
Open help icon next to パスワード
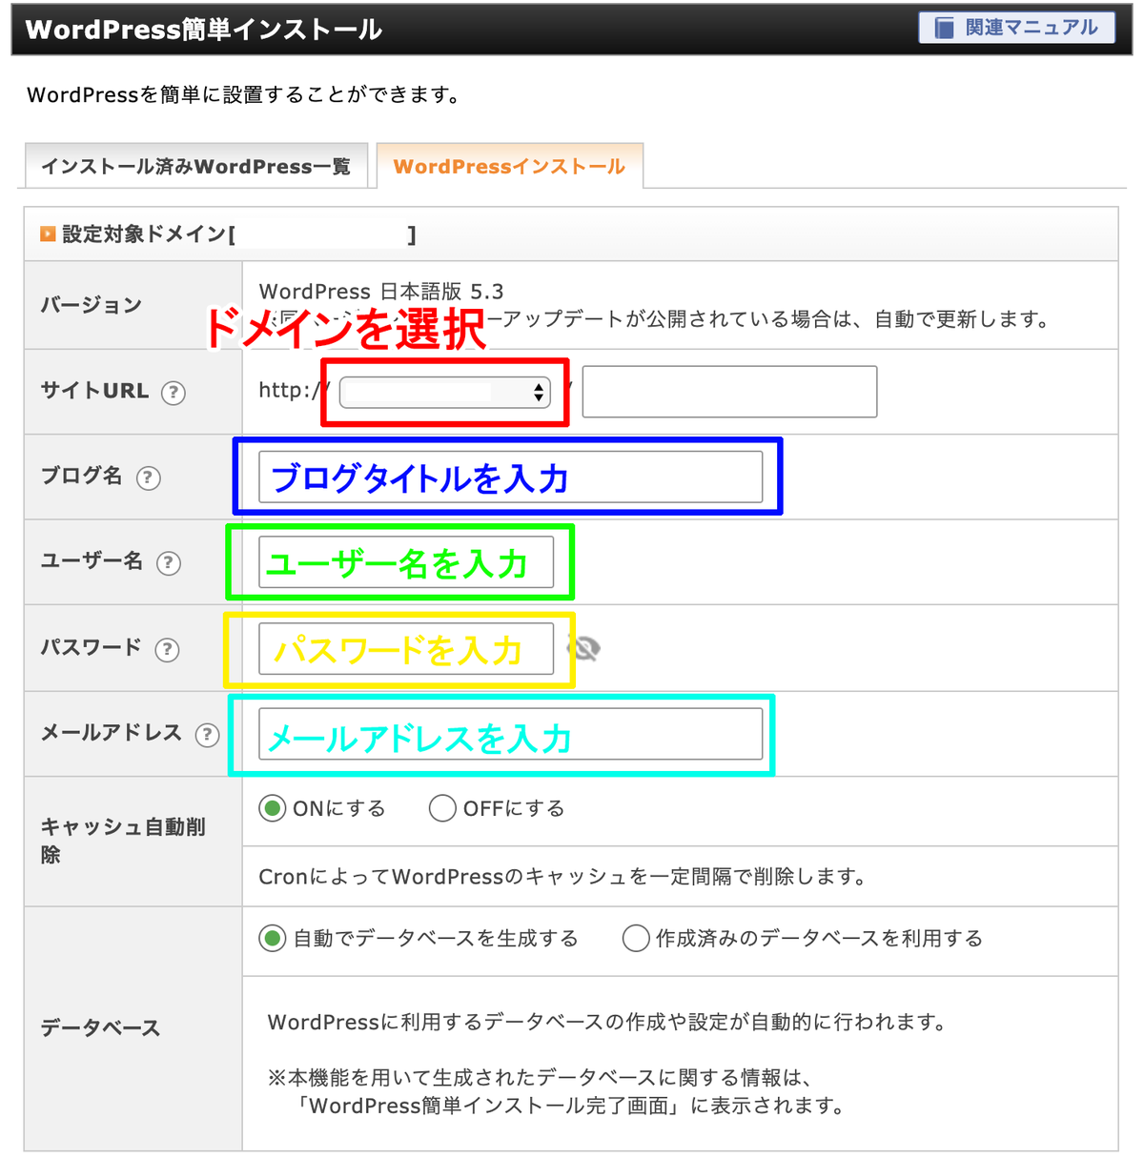pos(167,649)
